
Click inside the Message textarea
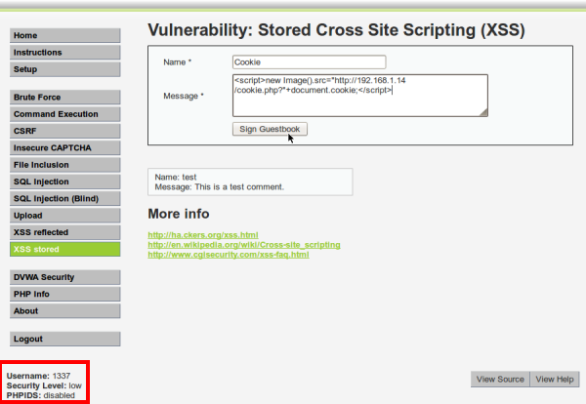tap(360, 96)
